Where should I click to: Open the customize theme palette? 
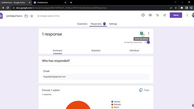click(x=143, y=15)
